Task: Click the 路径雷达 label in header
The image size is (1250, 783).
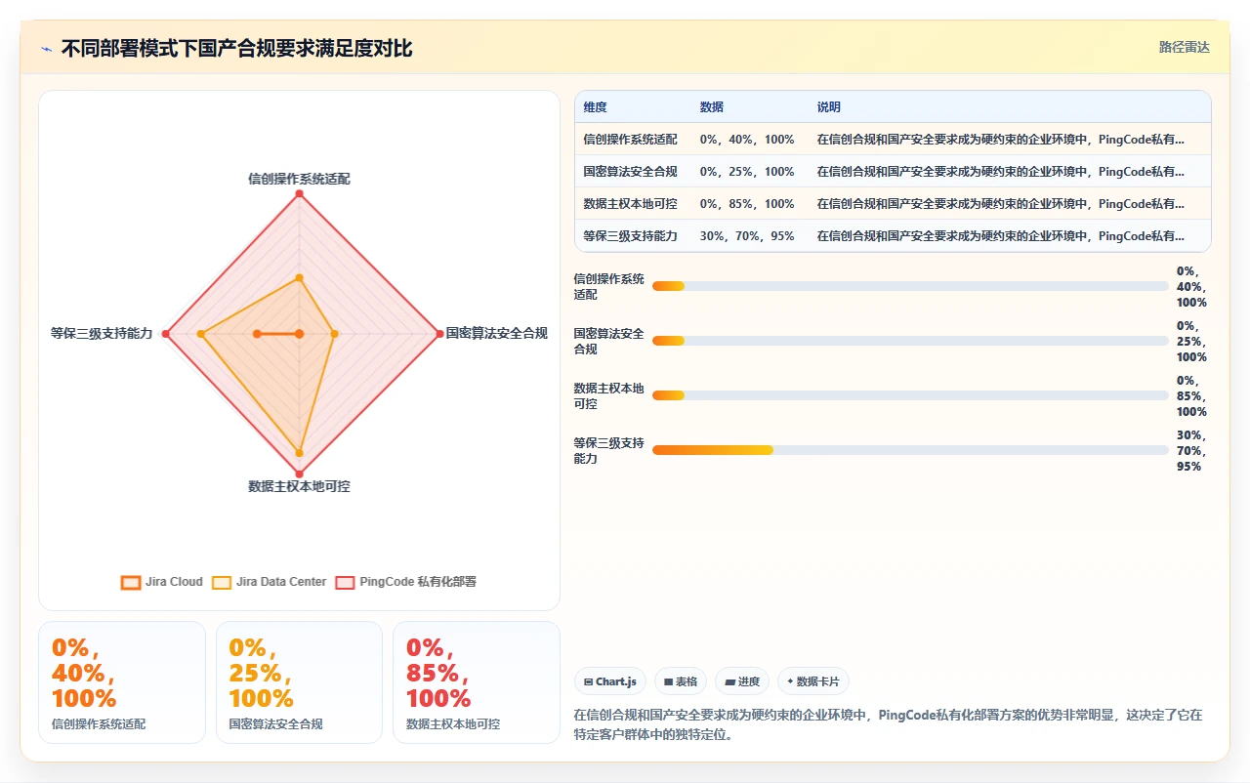Action: click(1184, 47)
